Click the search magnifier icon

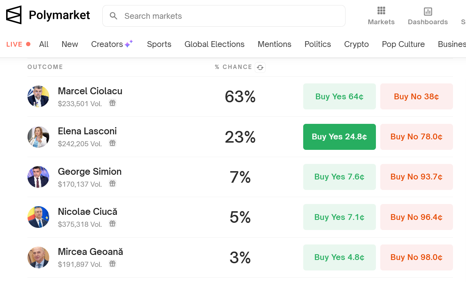coord(114,16)
